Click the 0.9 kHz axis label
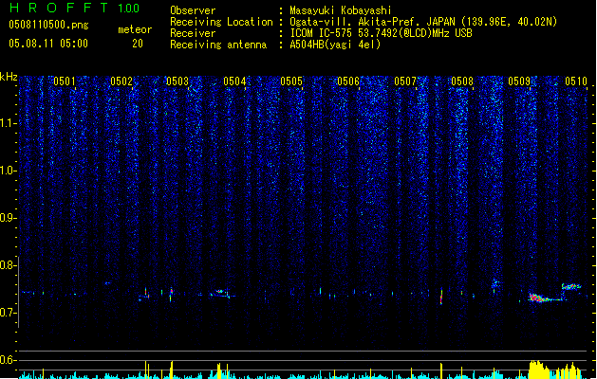The height and width of the screenshot is (379, 597). pyautogui.click(x=9, y=218)
